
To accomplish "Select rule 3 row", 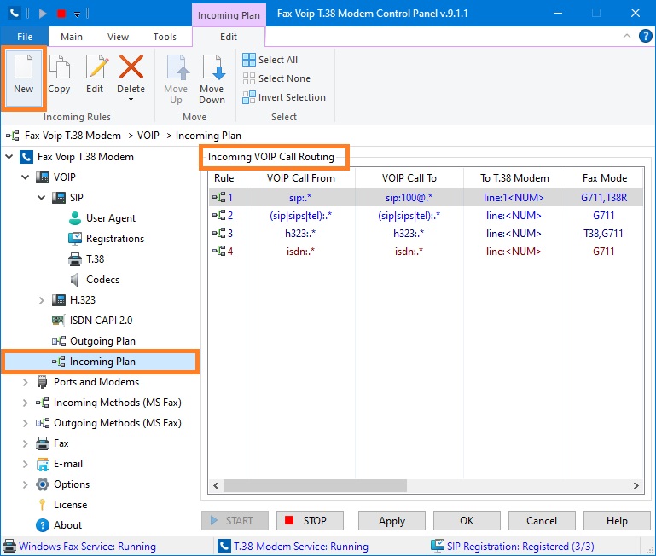I will (426, 233).
